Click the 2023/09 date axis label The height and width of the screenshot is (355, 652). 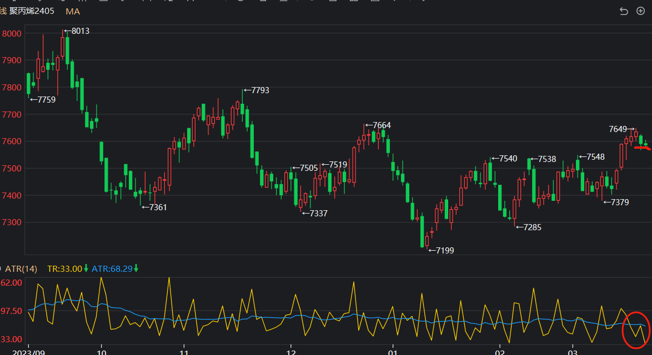point(29,352)
